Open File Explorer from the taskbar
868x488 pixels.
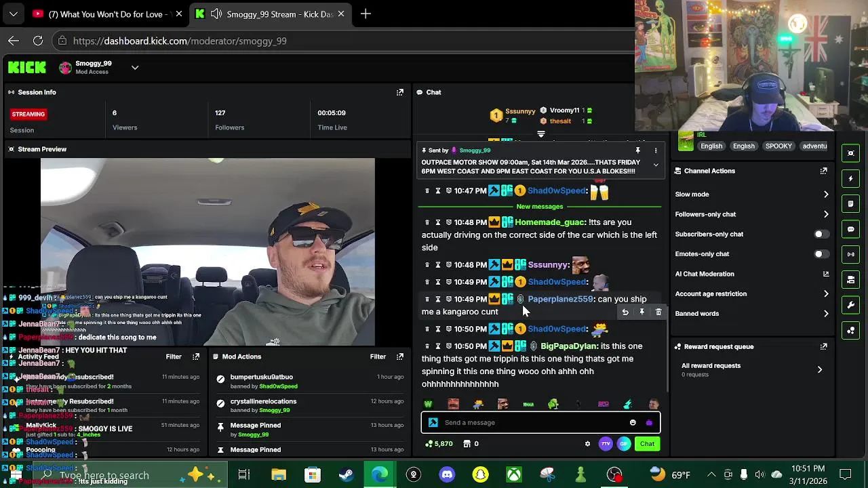pyautogui.click(x=279, y=474)
